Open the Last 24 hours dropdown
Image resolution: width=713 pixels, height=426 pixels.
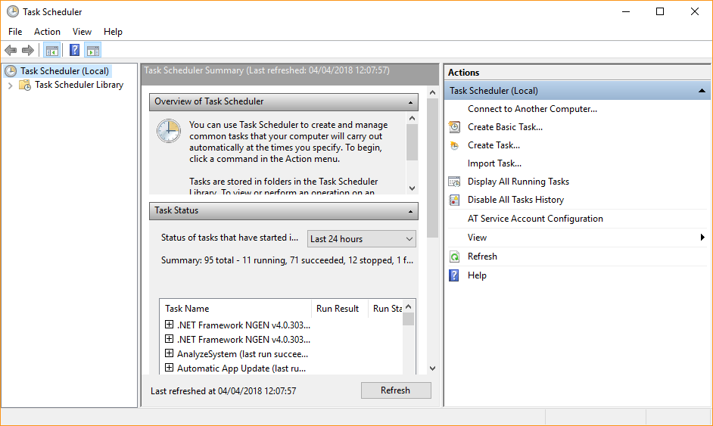click(362, 238)
